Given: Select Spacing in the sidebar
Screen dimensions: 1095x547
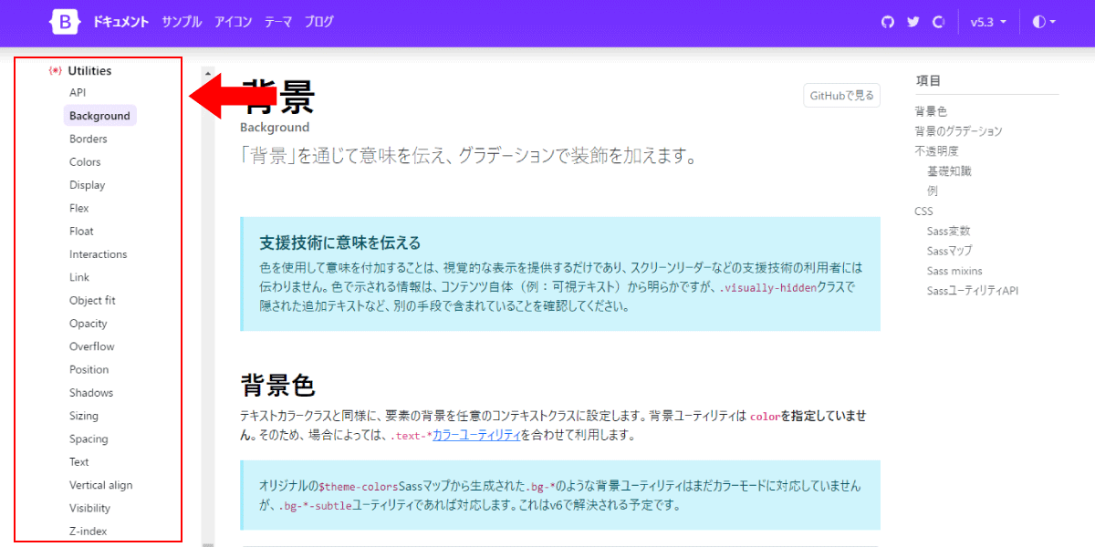Looking at the screenshot, I should (89, 439).
